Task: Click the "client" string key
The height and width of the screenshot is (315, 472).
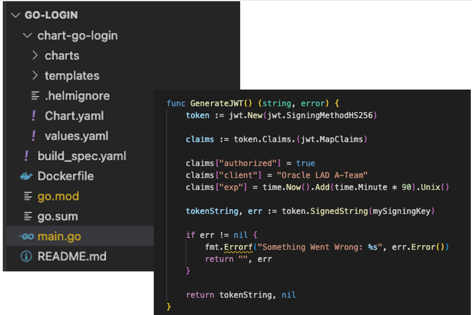Action: 238,175
